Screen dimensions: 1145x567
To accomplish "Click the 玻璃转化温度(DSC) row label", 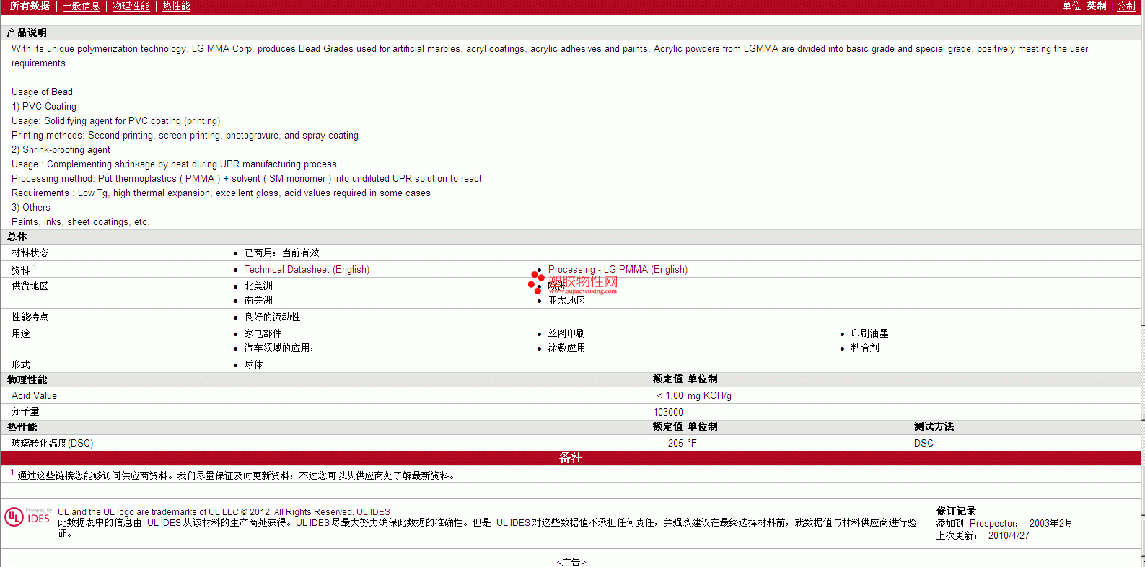I will (52, 444).
